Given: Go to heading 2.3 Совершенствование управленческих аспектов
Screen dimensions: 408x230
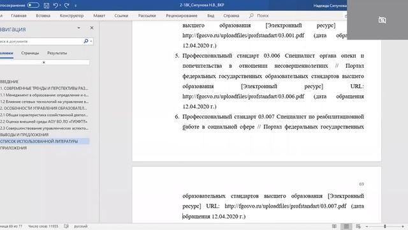Looking at the screenshot, I should point(44,128).
